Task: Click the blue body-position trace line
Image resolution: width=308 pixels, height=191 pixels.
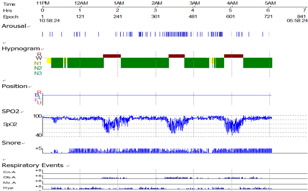Action: (x=157, y=95)
